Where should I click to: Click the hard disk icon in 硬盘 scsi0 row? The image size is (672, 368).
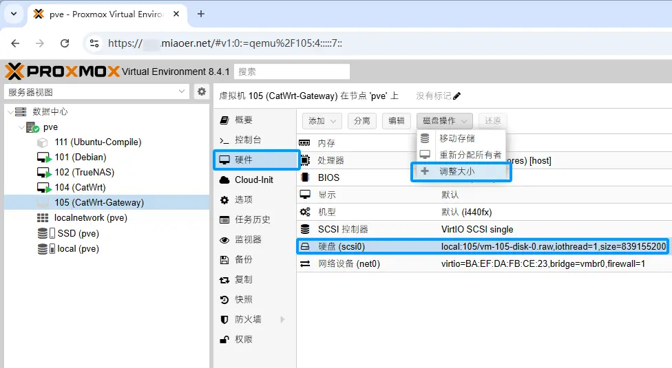pos(305,246)
